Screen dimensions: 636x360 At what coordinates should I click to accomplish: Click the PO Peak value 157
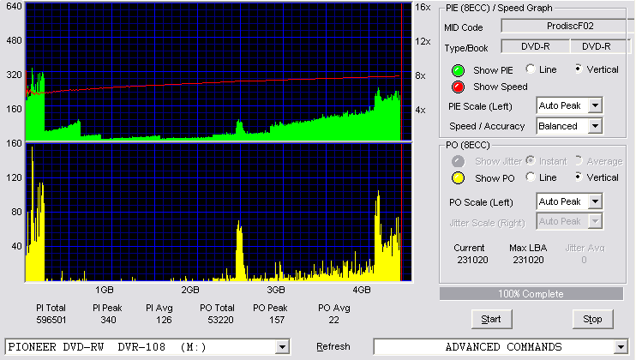[277, 320]
